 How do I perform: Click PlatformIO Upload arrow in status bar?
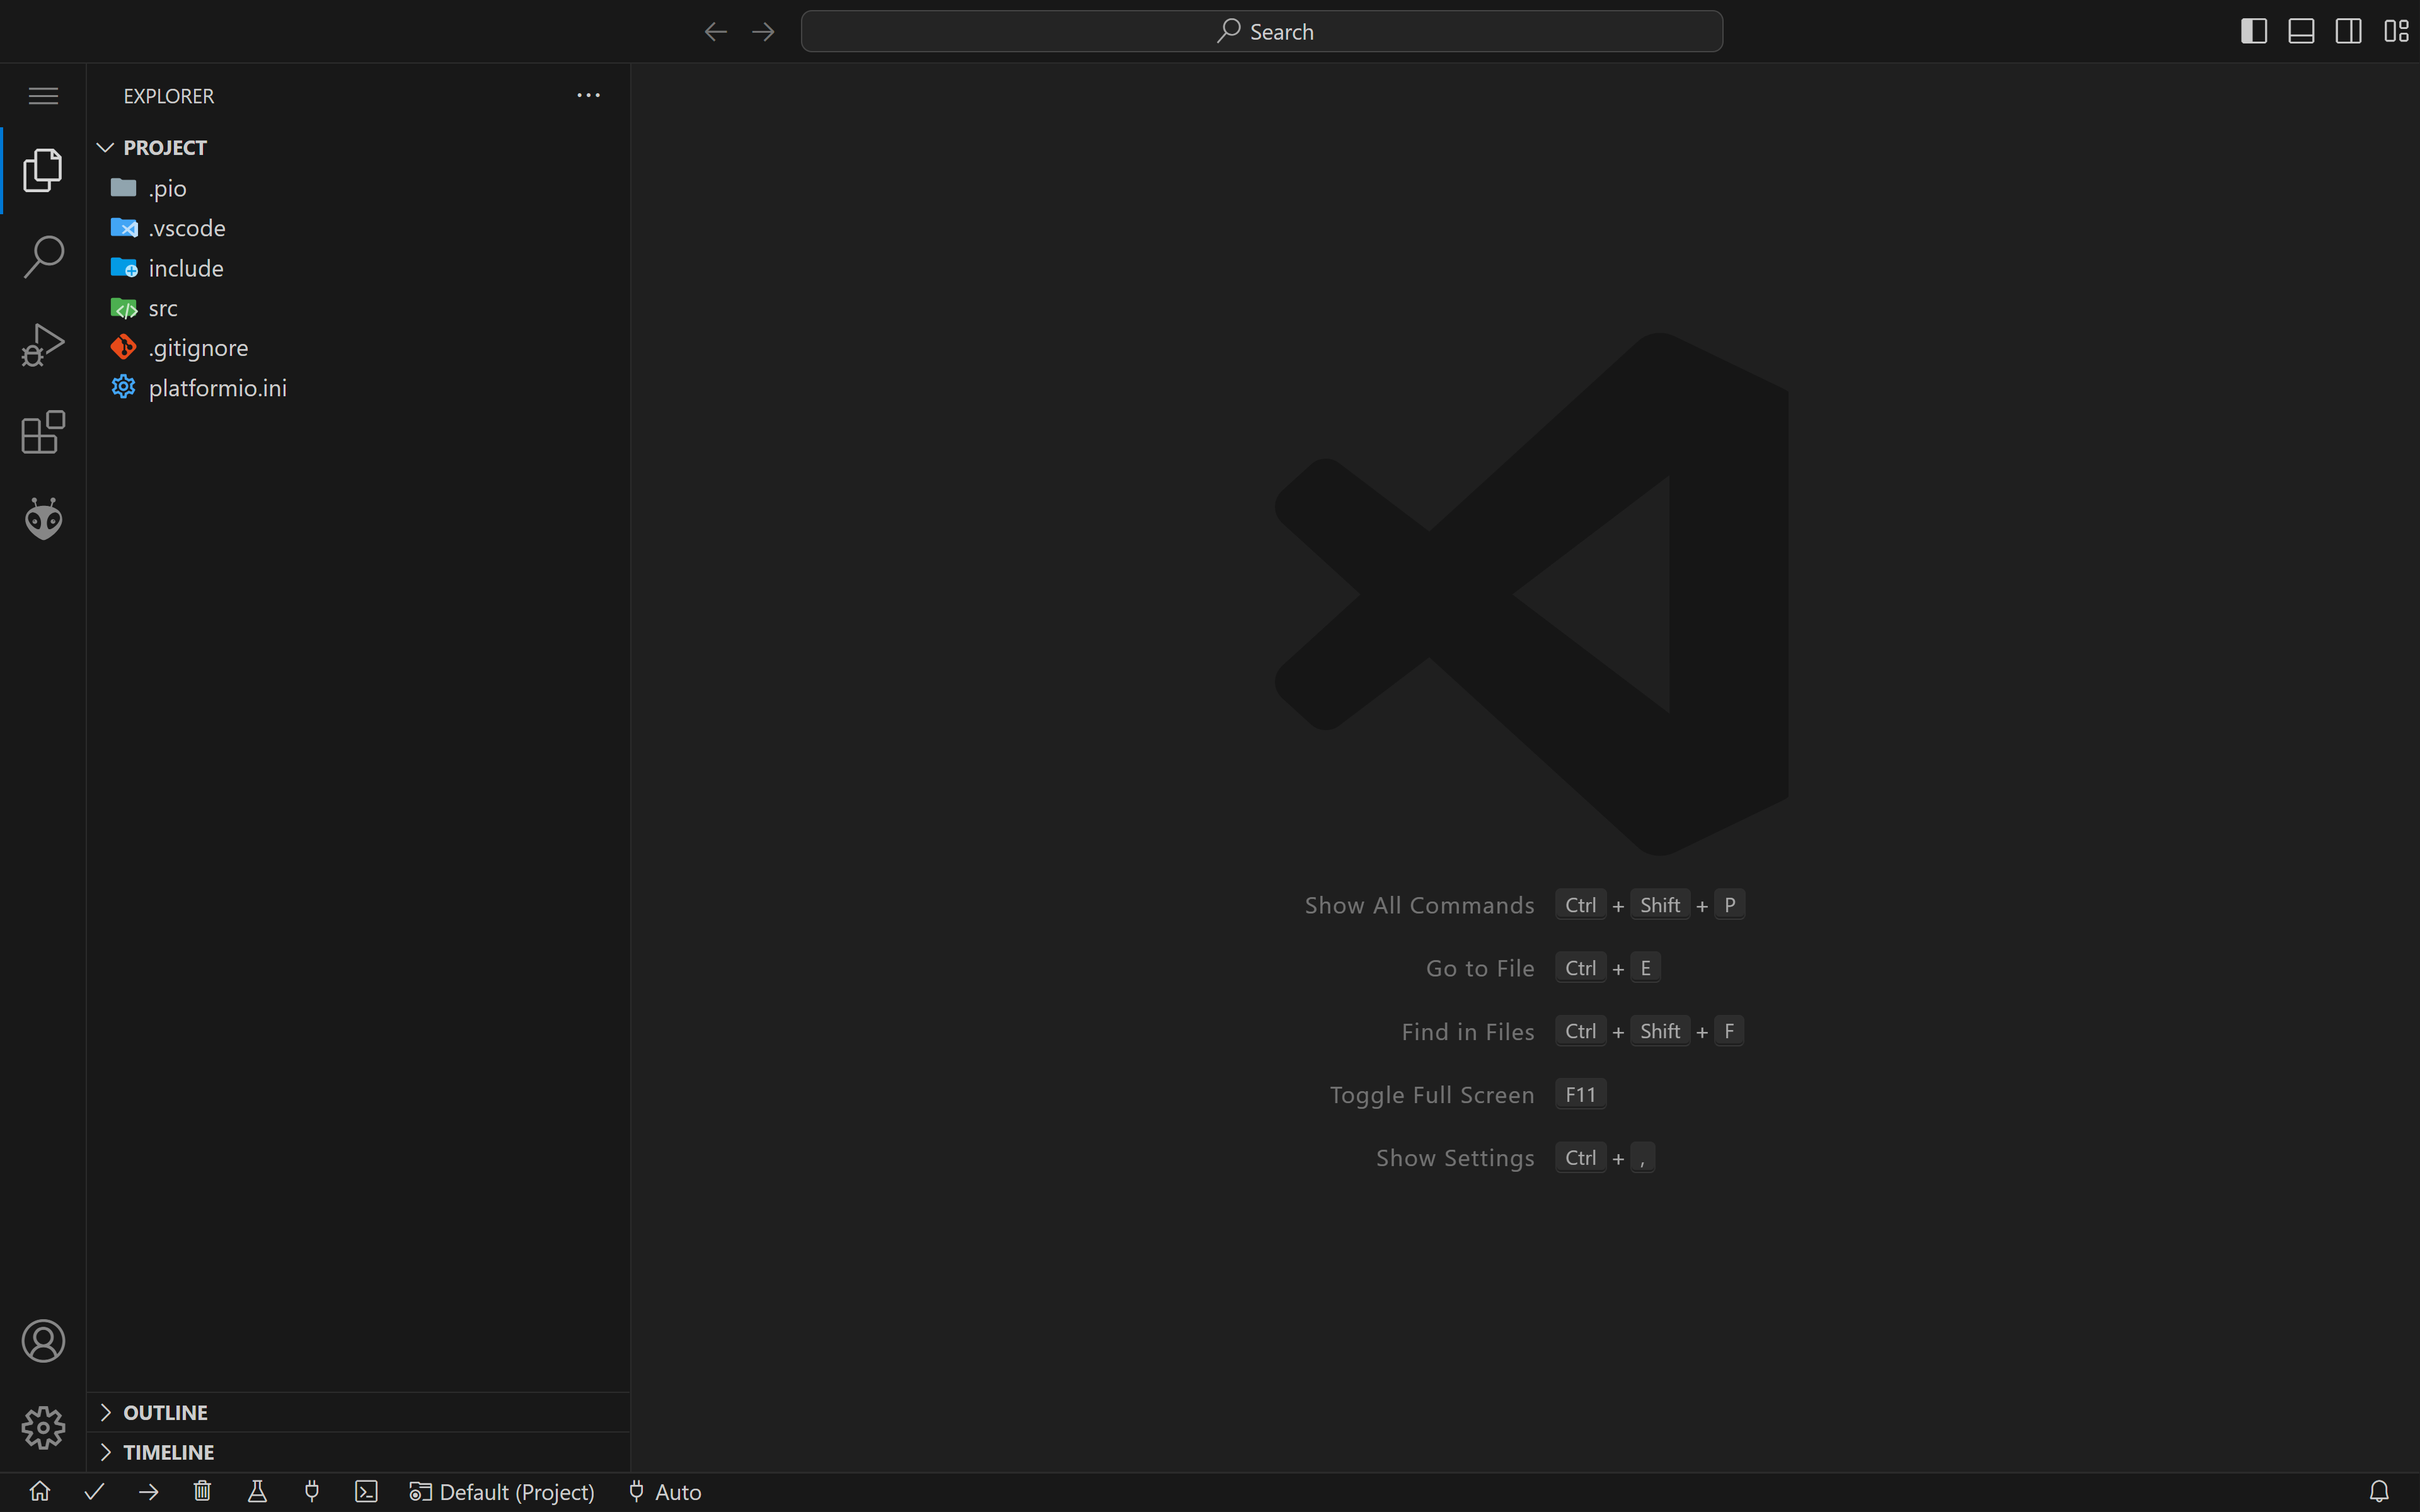[149, 1491]
